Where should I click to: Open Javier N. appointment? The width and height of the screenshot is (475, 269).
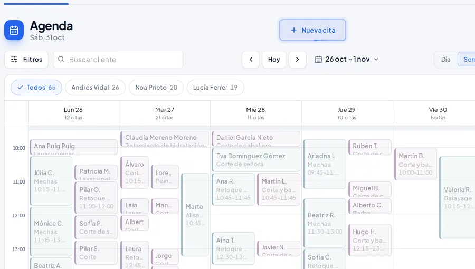(x=279, y=248)
